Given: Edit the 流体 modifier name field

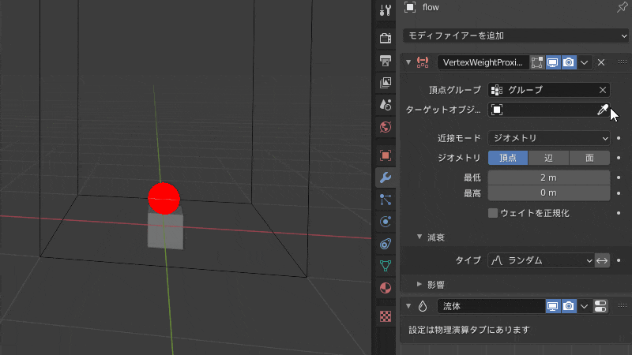Looking at the screenshot, I should [491, 306].
